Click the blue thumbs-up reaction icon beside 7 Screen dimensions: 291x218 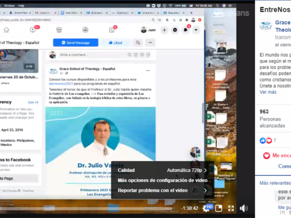pos(262,140)
